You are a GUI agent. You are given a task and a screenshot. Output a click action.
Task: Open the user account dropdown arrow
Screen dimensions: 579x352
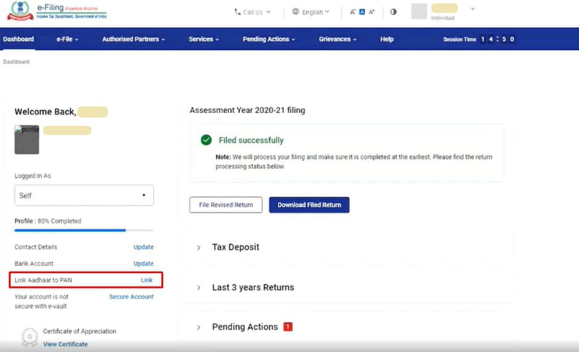[472, 9]
